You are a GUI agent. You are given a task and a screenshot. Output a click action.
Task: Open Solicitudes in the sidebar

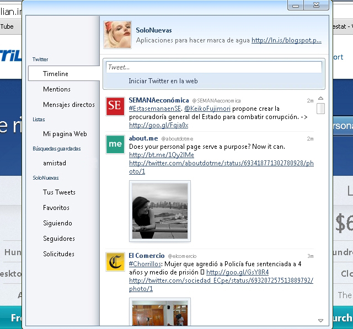pyautogui.click(x=58, y=254)
